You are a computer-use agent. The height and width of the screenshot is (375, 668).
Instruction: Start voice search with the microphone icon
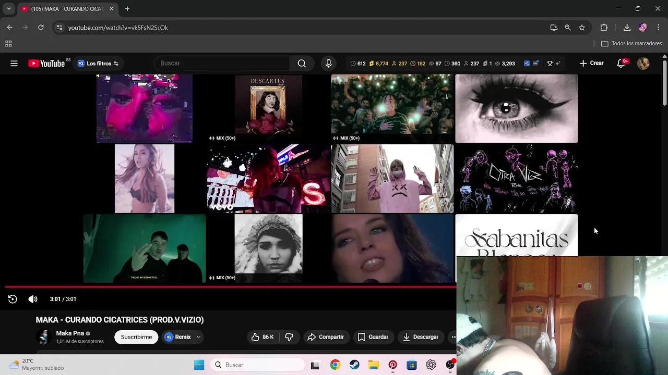pos(328,64)
